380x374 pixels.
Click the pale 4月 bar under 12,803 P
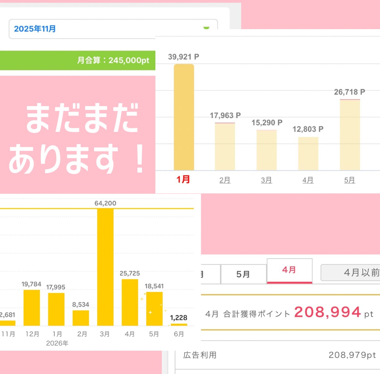pos(308,153)
